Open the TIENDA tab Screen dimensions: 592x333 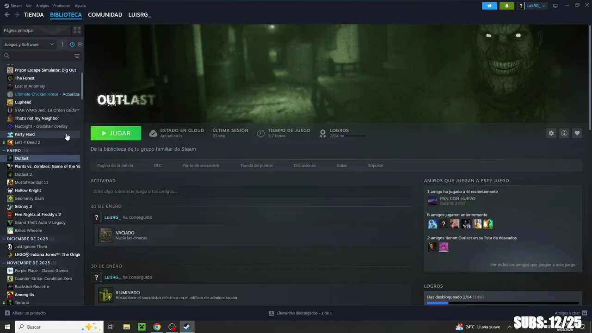(34, 15)
